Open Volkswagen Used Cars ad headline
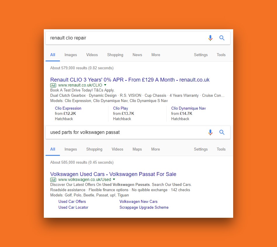This screenshot has height=247, width=277. click(x=113, y=174)
